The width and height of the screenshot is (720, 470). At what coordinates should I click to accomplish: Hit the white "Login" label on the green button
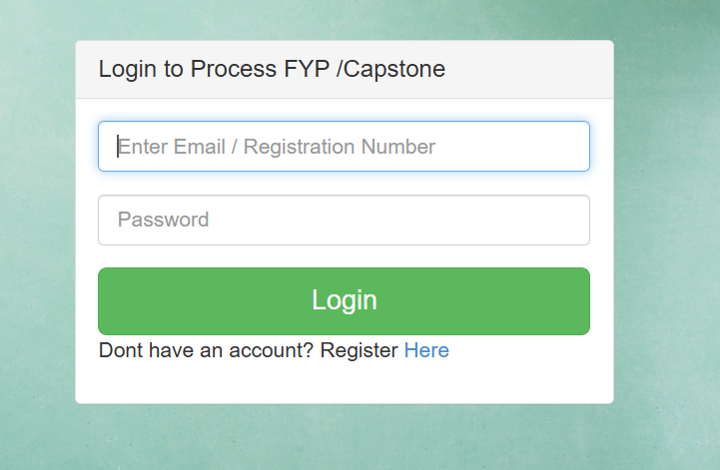tap(344, 300)
